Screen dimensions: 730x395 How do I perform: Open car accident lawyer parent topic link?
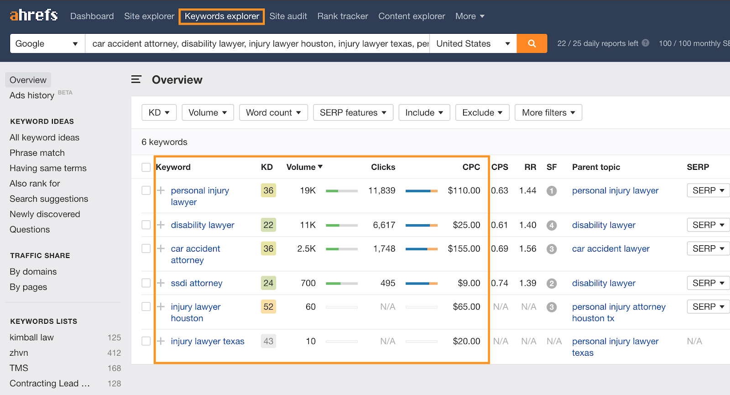(611, 248)
